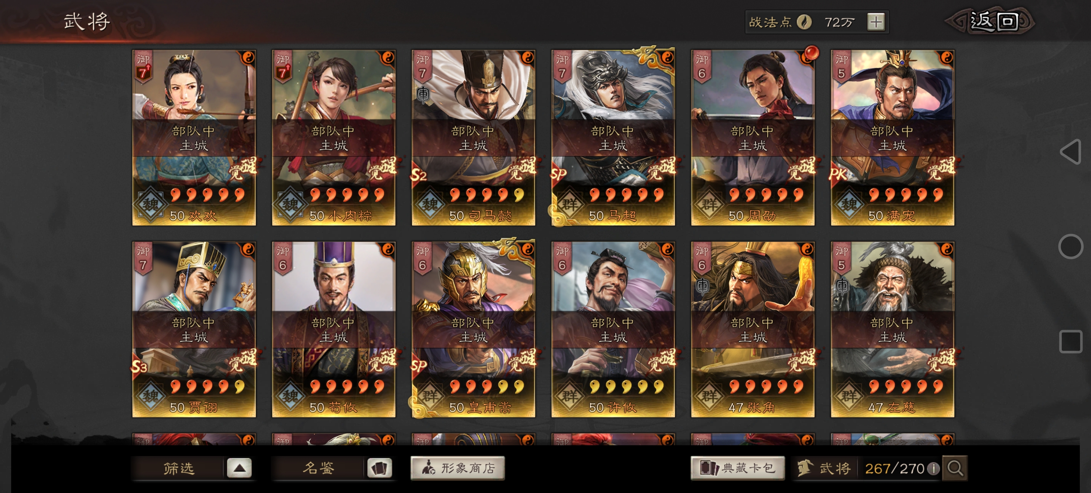Open the 筛选 filter menu

click(x=179, y=468)
